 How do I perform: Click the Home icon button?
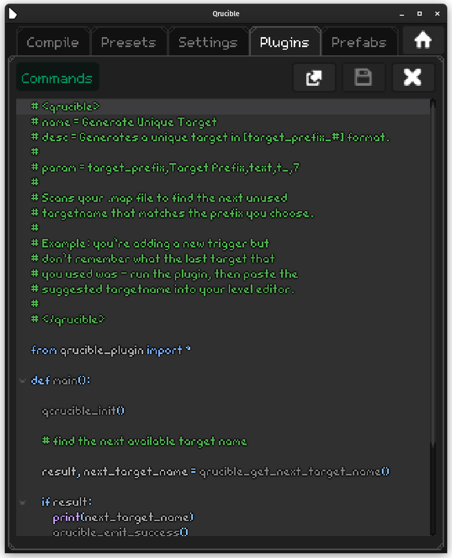click(423, 40)
